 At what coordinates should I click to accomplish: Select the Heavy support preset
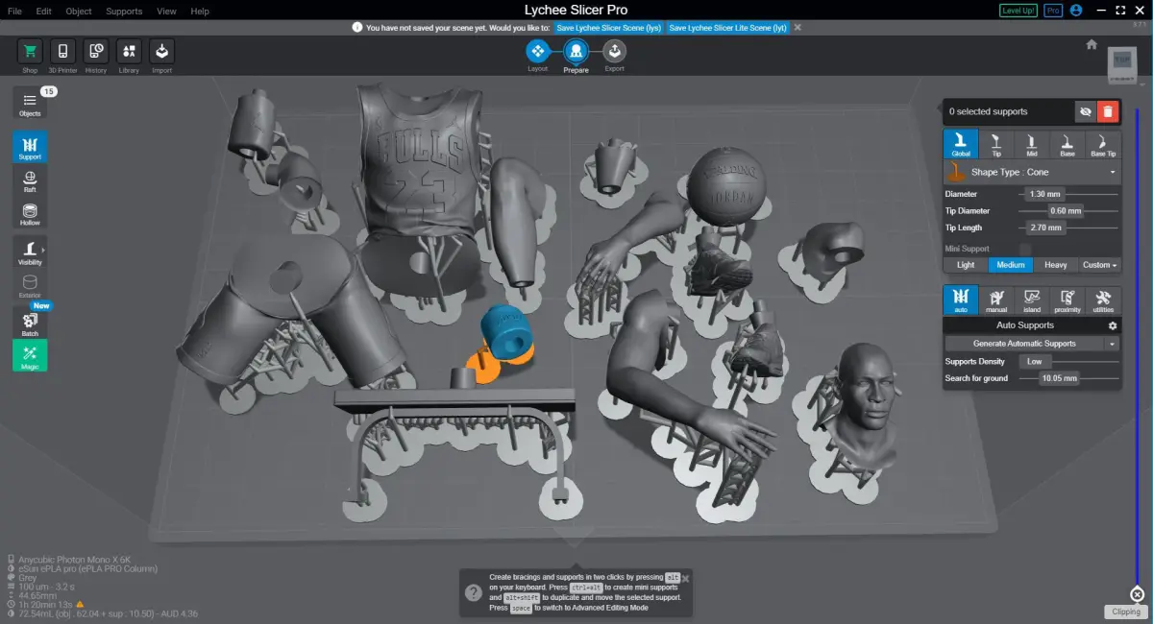pos(1055,265)
